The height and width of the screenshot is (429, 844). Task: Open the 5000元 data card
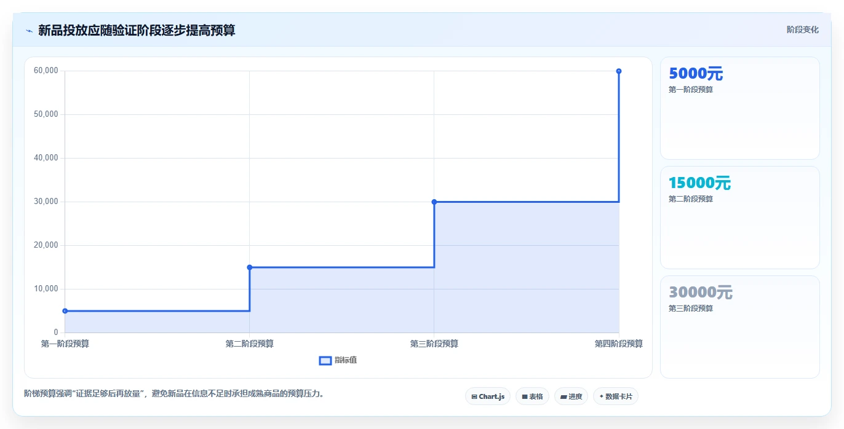click(x=740, y=108)
